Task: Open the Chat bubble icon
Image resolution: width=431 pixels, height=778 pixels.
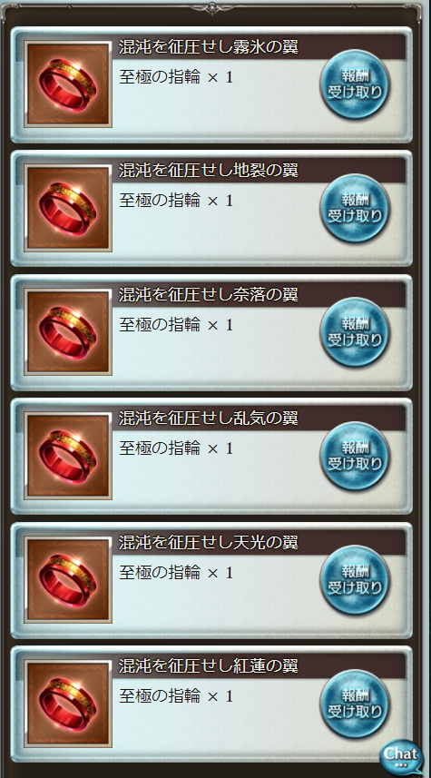Action: pos(401,756)
